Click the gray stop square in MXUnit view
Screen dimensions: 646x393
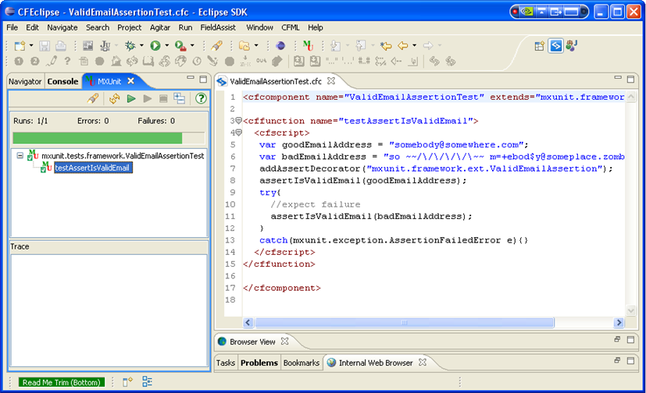tap(163, 99)
